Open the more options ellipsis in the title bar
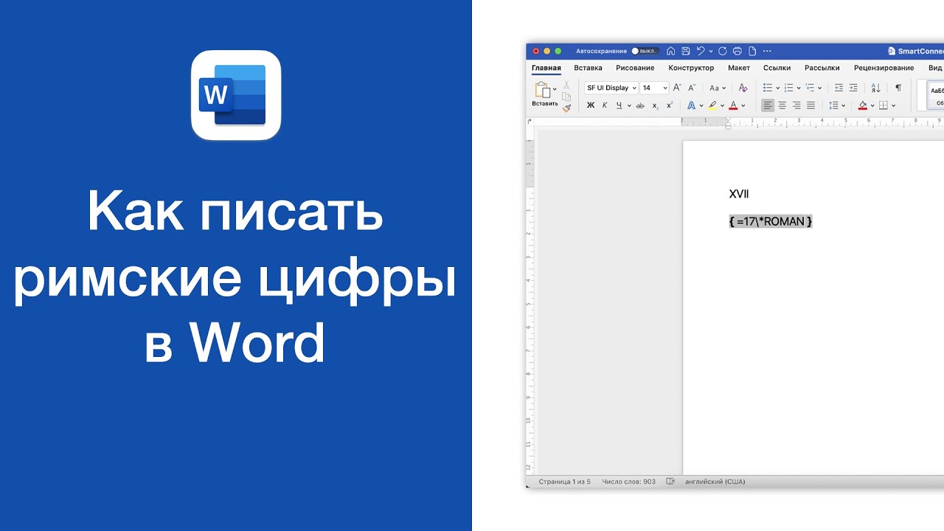 (767, 51)
